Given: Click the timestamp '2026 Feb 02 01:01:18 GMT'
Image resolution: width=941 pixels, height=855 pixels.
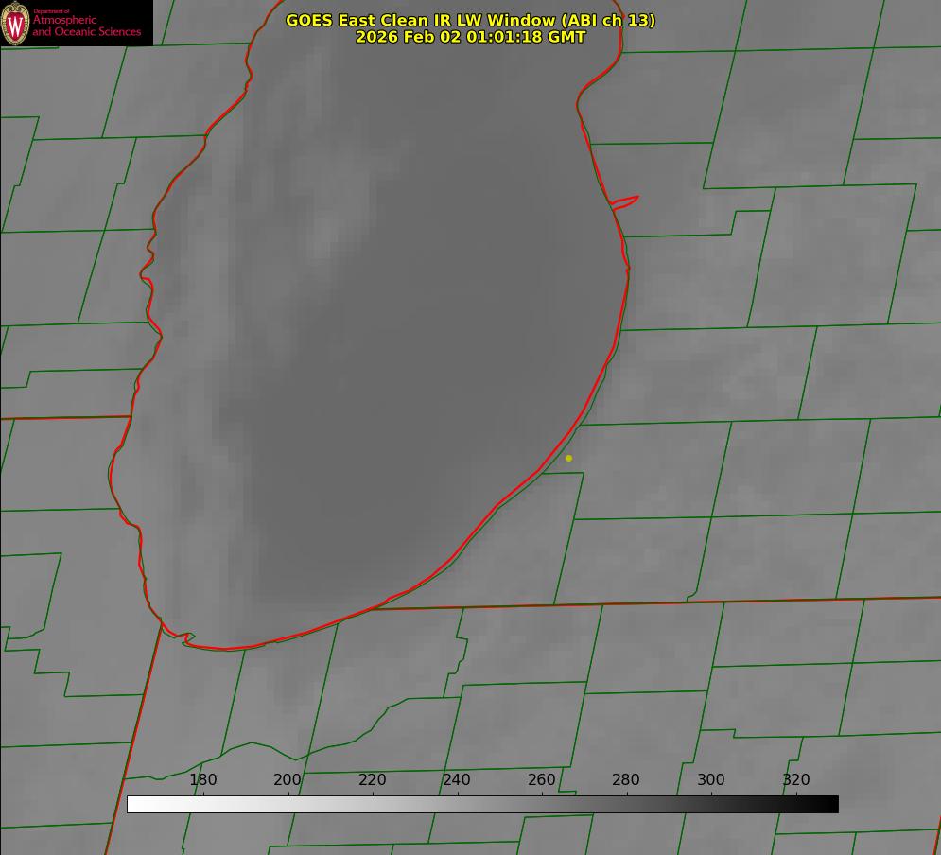Looking at the screenshot, I should coord(471,37).
